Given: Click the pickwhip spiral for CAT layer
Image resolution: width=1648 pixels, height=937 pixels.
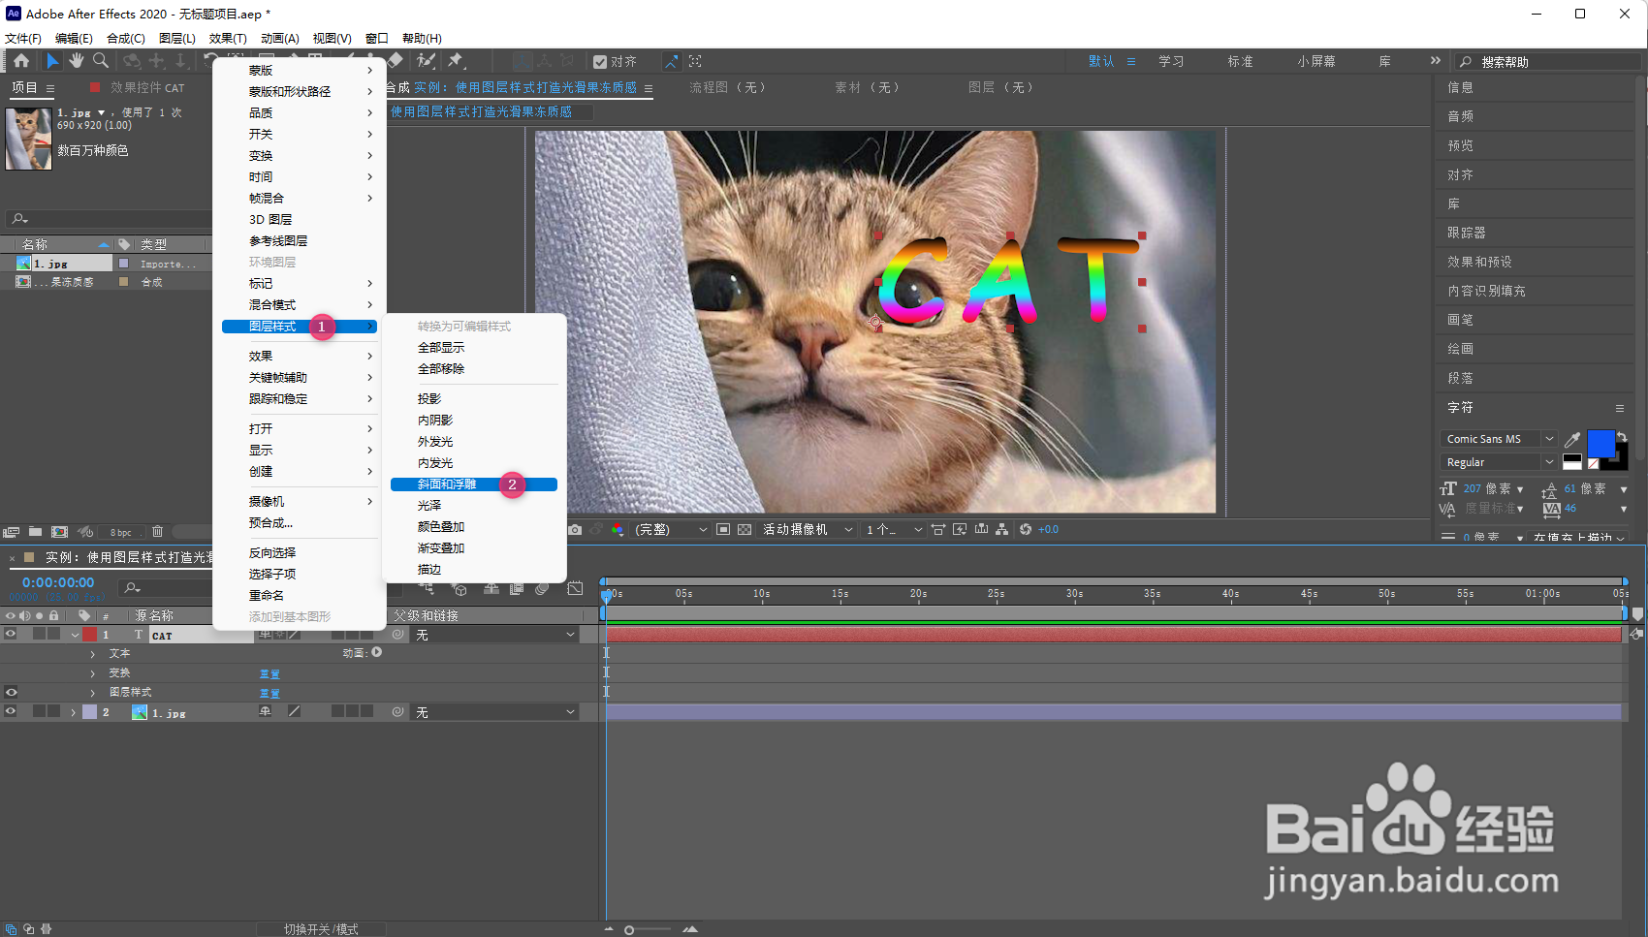Looking at the screenshot, I should (397, 635).
